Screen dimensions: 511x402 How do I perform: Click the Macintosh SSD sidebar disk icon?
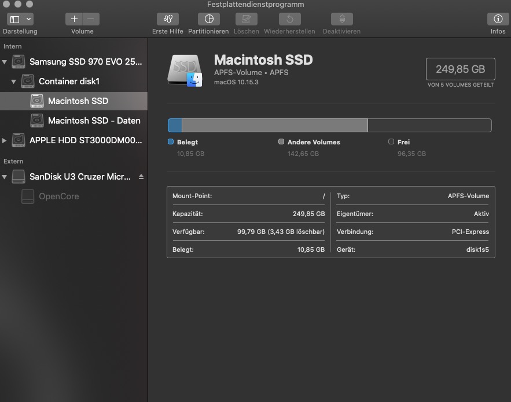pos(37,101)
